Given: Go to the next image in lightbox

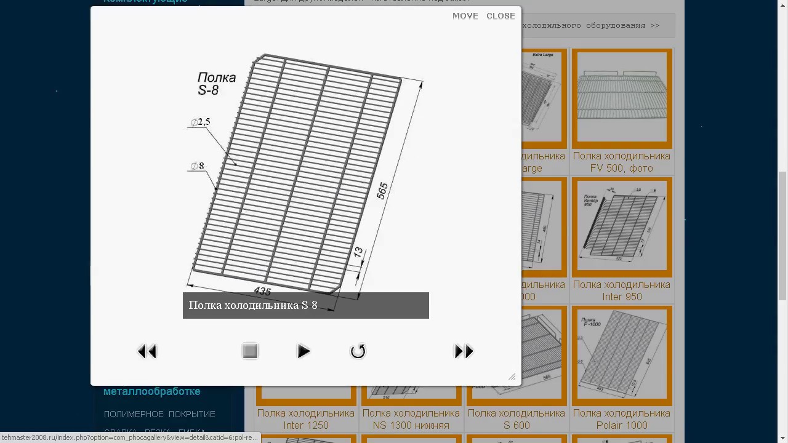Looking at the screenshot, I should pos(464,351).
